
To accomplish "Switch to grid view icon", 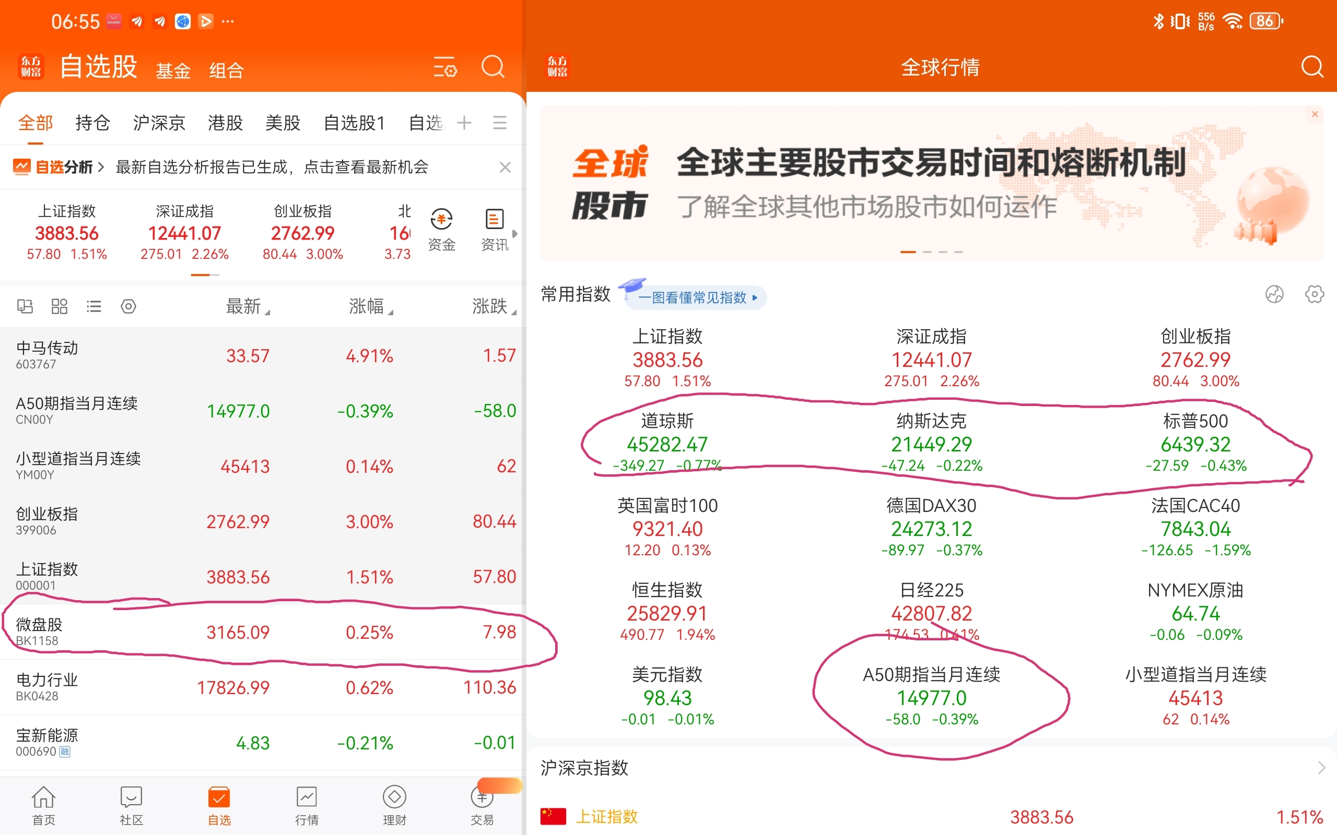I will [59, 306].
